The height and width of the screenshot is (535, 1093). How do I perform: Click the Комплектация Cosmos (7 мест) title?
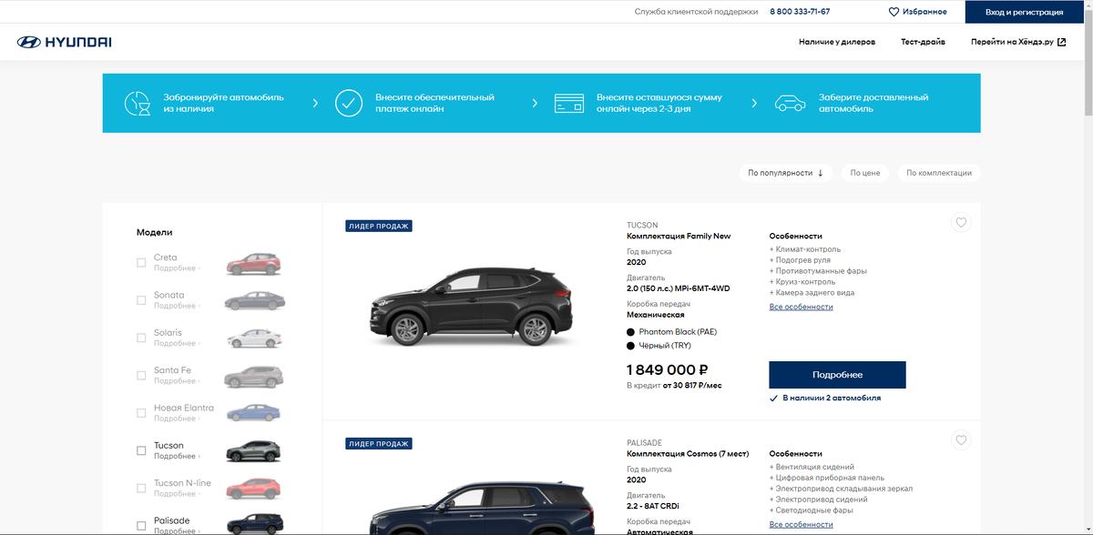[688, 454]
